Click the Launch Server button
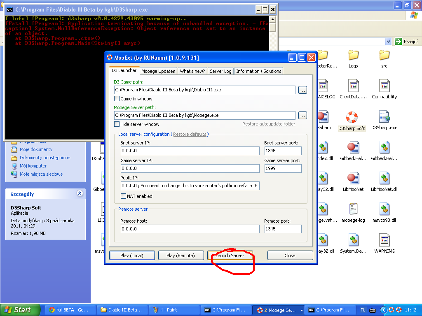This screenshot has height=316, width=422. [x=230, y=255]
